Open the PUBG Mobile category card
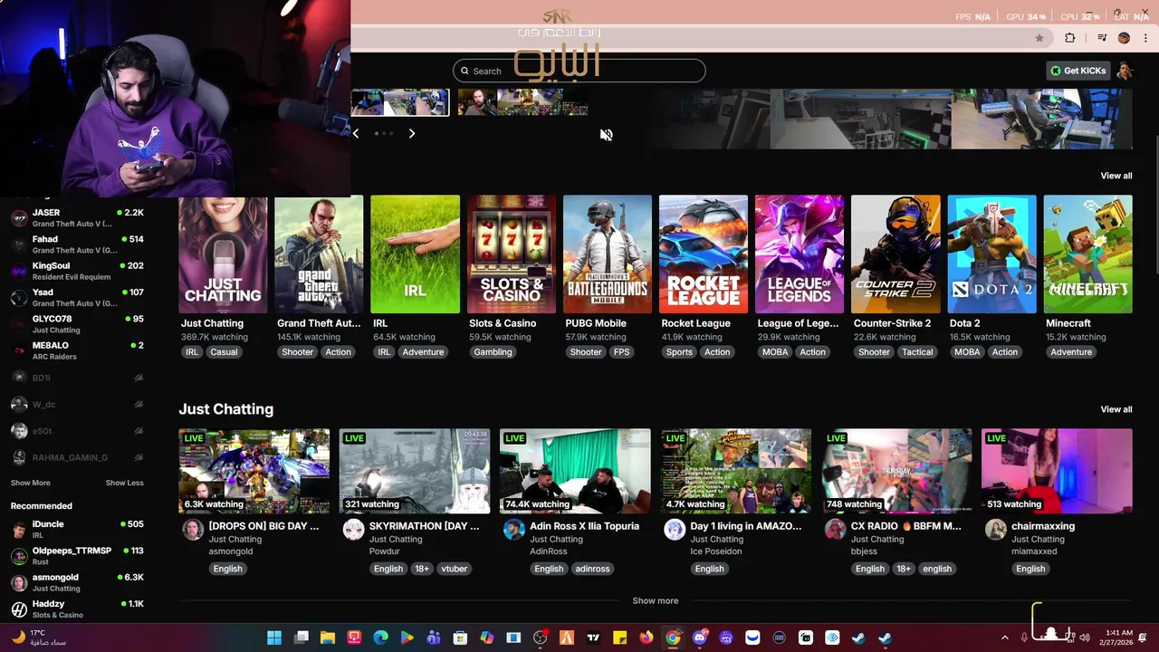 (607, 254)
